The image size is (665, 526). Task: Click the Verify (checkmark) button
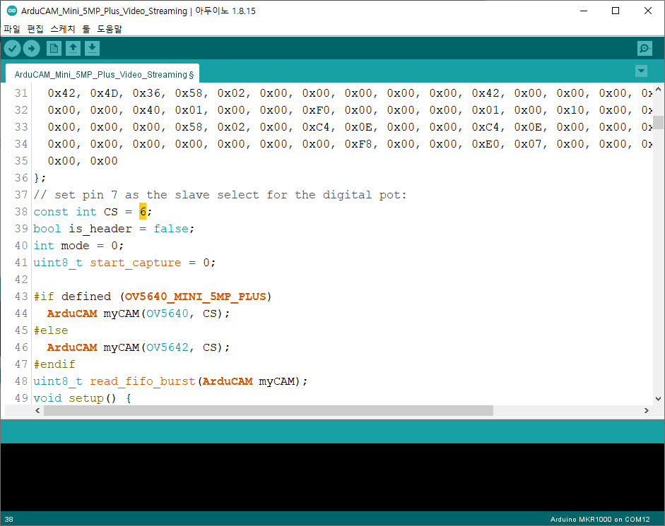click(13, 49)
